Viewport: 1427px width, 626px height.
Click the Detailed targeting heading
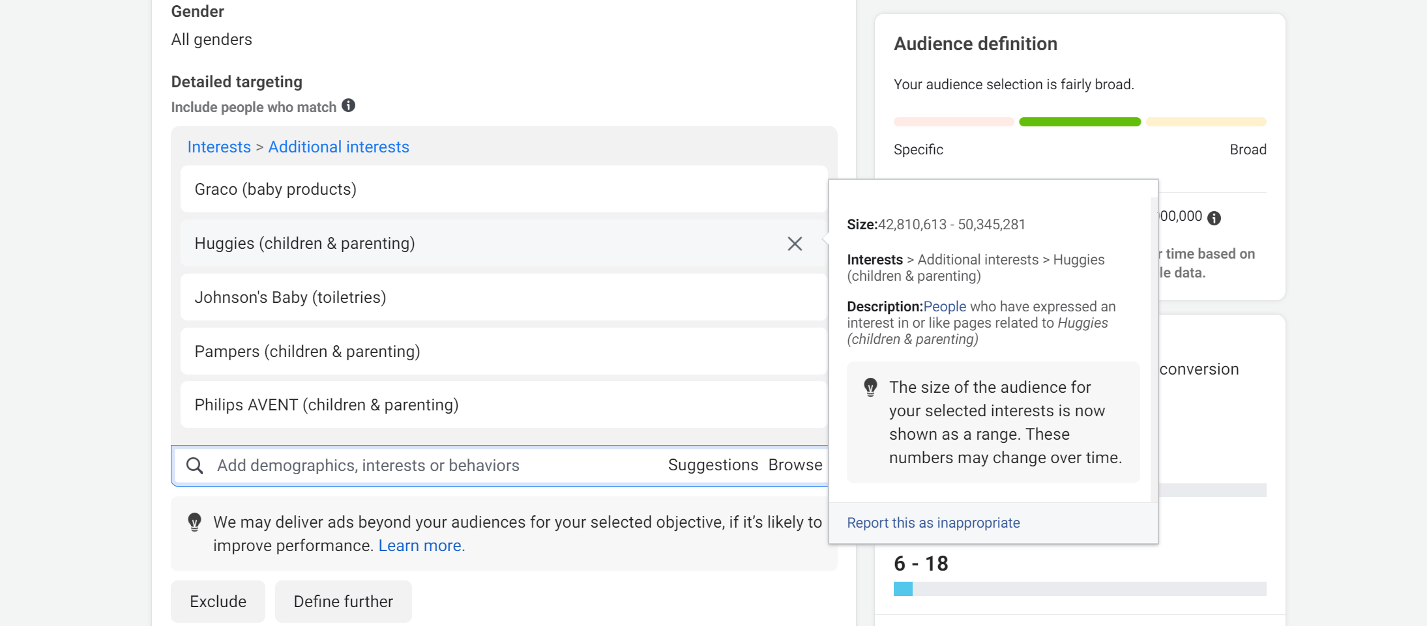(x=237, y=82)
